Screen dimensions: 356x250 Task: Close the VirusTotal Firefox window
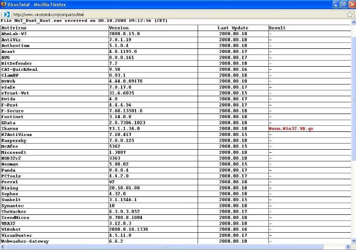(x=352, y=4)
